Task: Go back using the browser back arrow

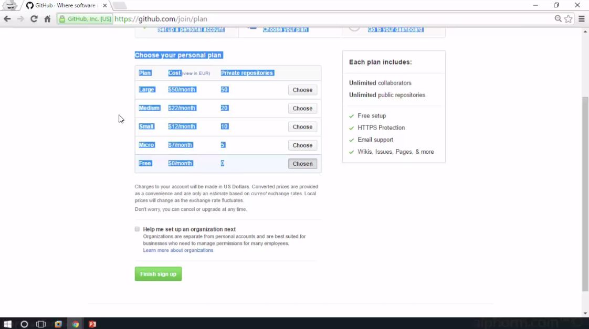Action: [x=7, y=19]
